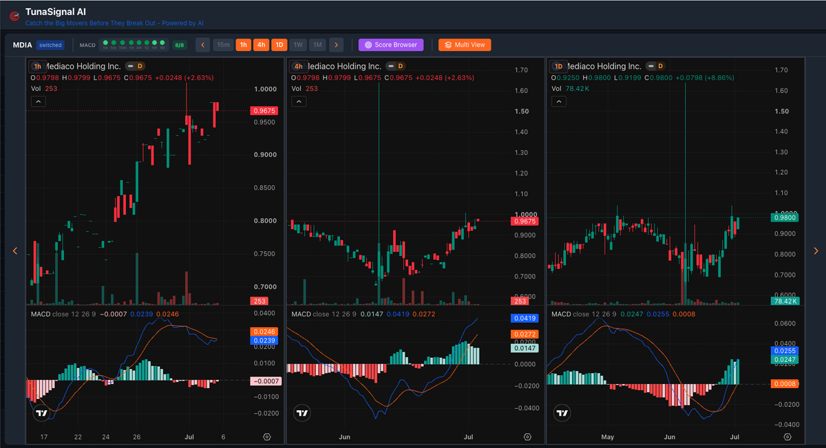Click the Jun label on 4h time axis
This screenshot has width=826, height=448.
click(x=345, y=437)
